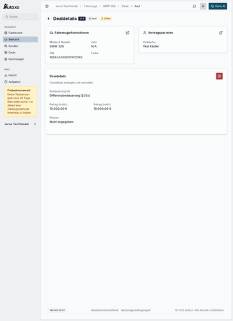233x321 pixels.
Task: Open Rechnungen in the sidebar
Action: 20,59
